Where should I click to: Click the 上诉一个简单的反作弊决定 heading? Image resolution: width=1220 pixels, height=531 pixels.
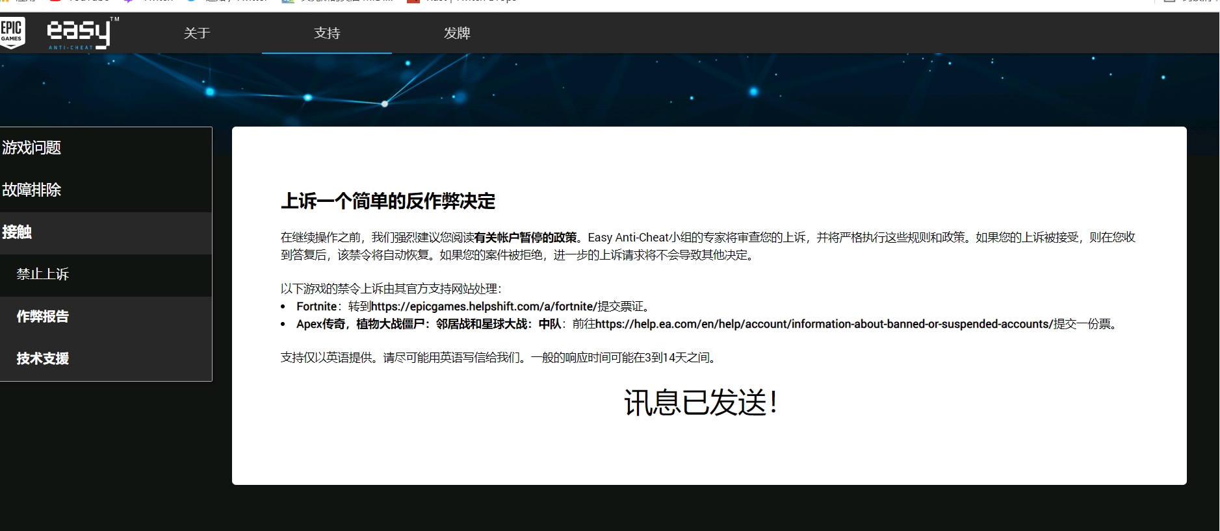tap(388, 201)
